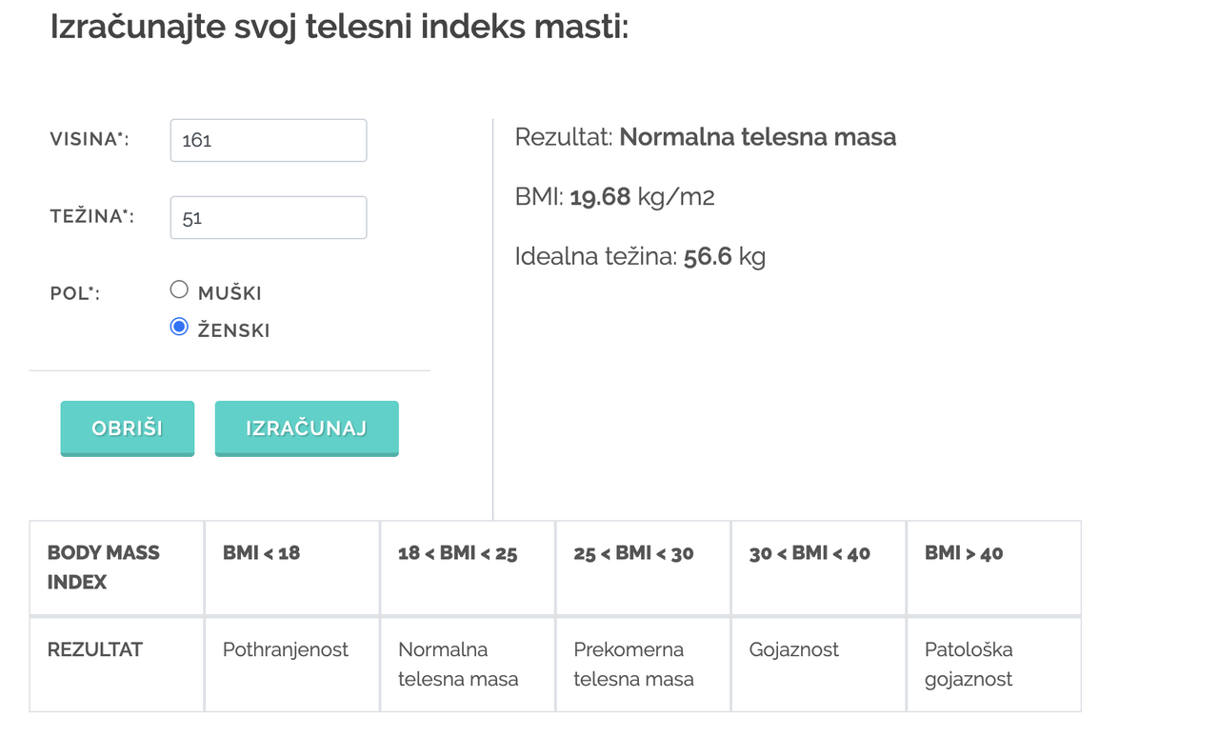Click the Prekomerna telesna masa cell

click(633, 664)
